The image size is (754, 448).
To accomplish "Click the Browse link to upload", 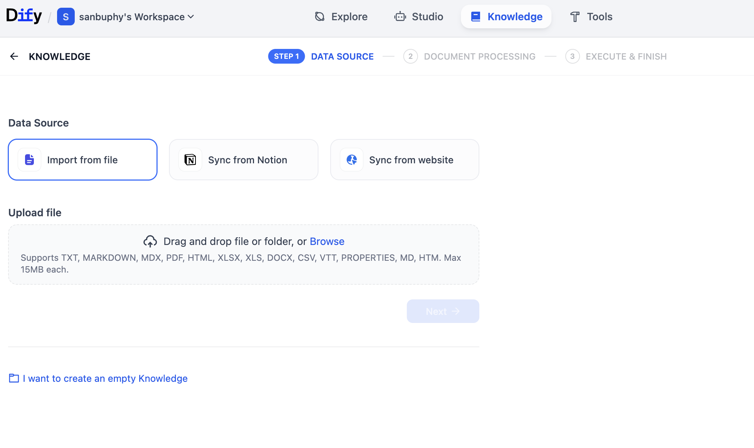I will [x=327, y=241].
